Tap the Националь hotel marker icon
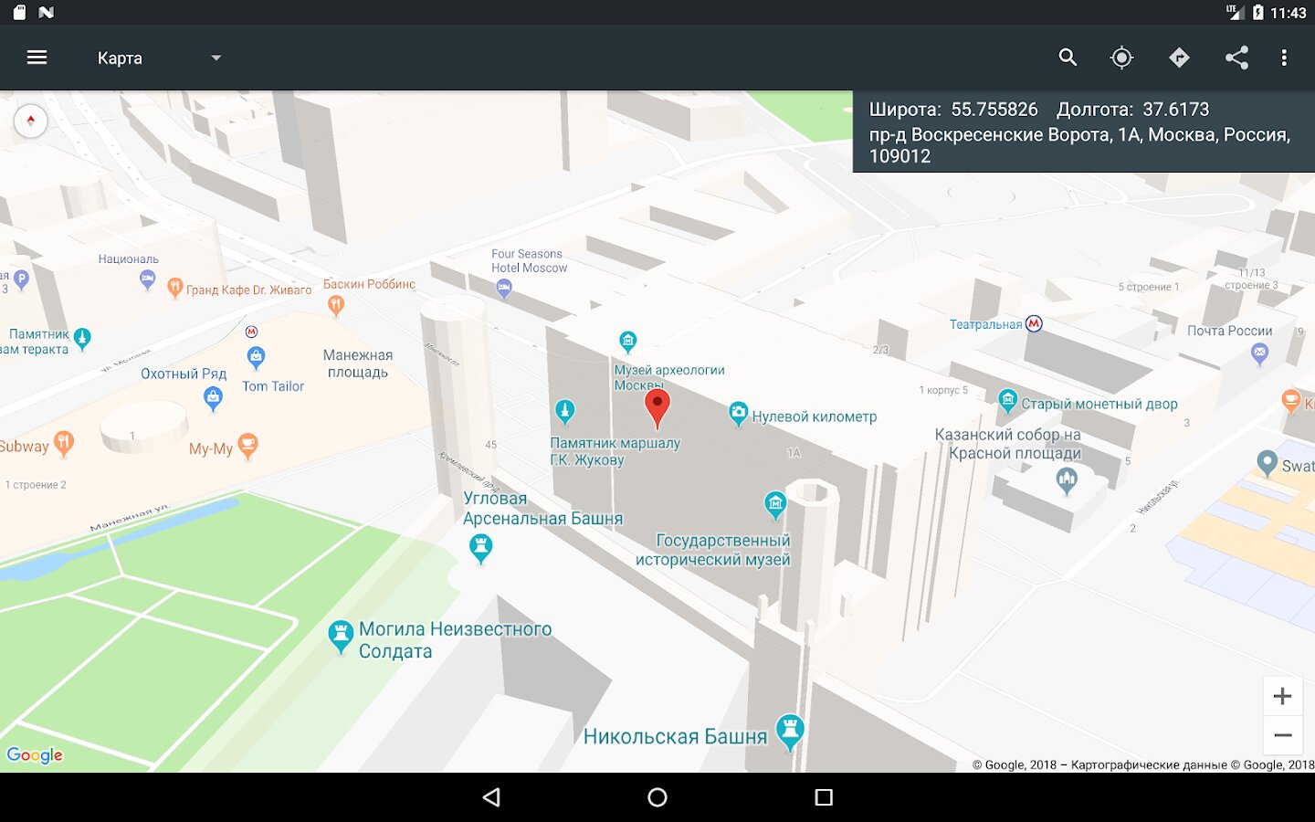 point(147,280)
